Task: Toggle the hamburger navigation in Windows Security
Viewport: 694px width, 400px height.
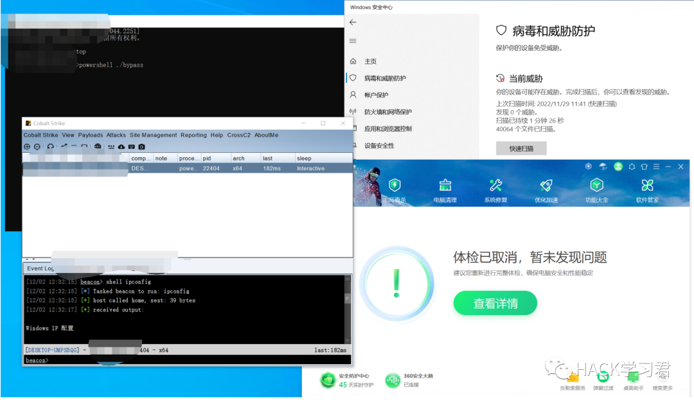Action: point(353,40)
